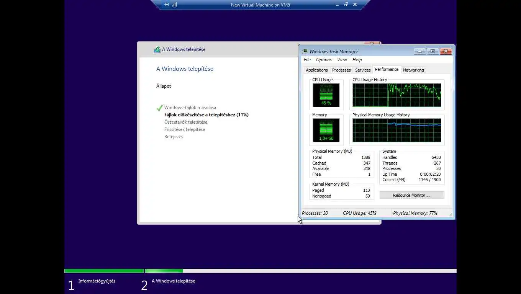The image size is (521, 294).
Task: Click 'New Virtual Machine on VM5' title
Action: [x=260, y=5]
